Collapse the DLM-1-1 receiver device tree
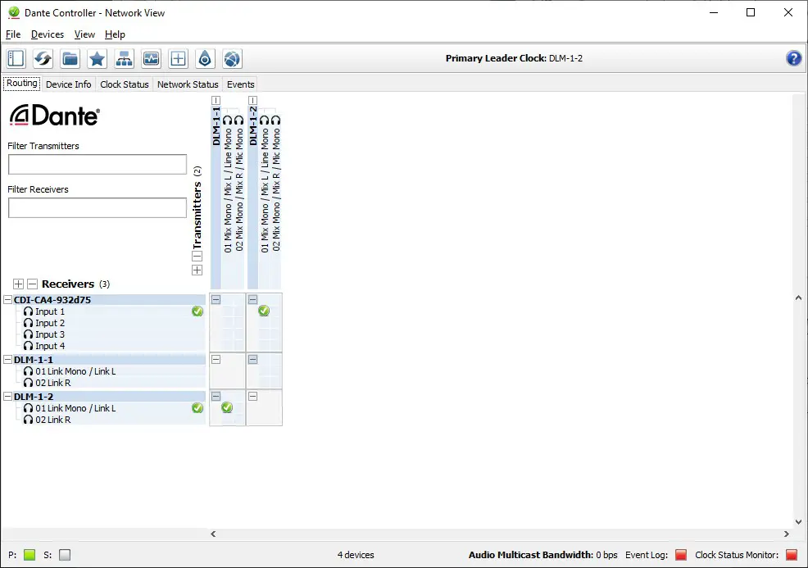 point(7,360)
